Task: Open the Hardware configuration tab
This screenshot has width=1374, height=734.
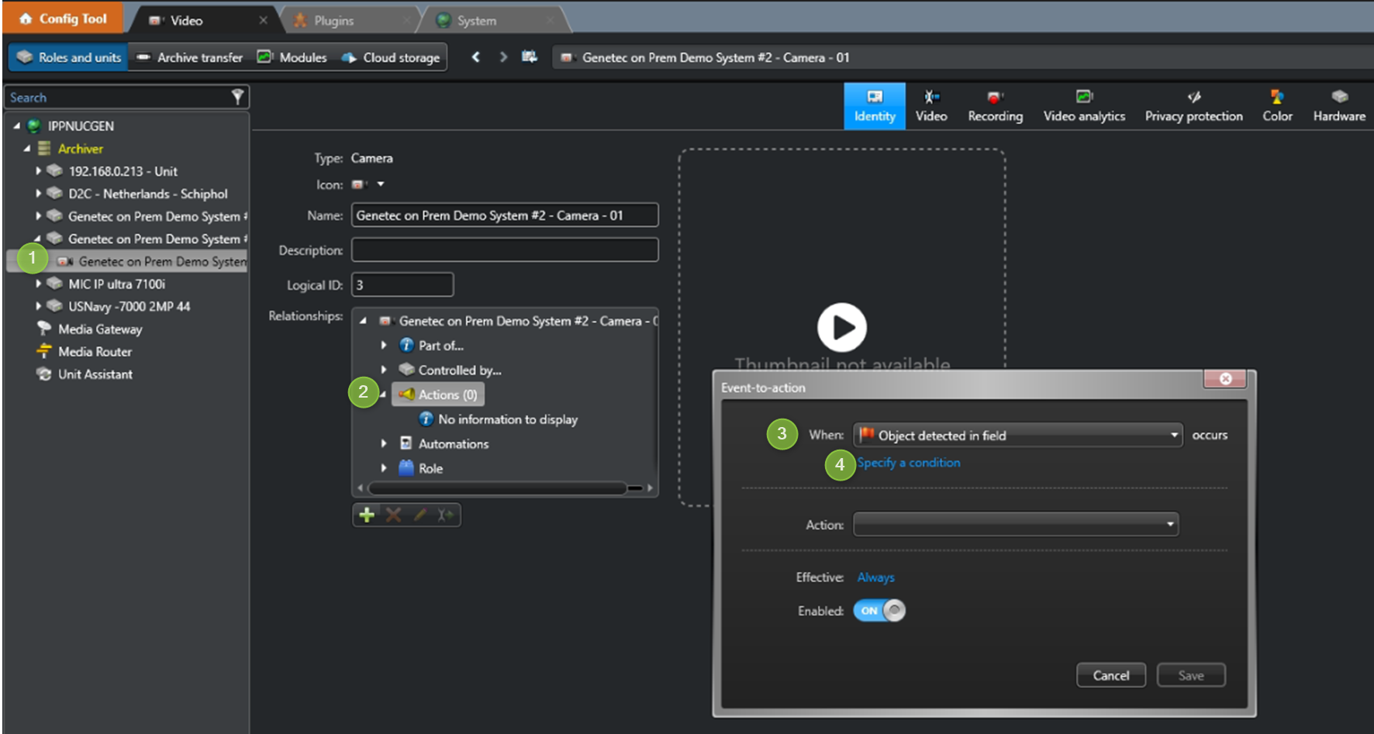Action: (x=1338, y=106)
